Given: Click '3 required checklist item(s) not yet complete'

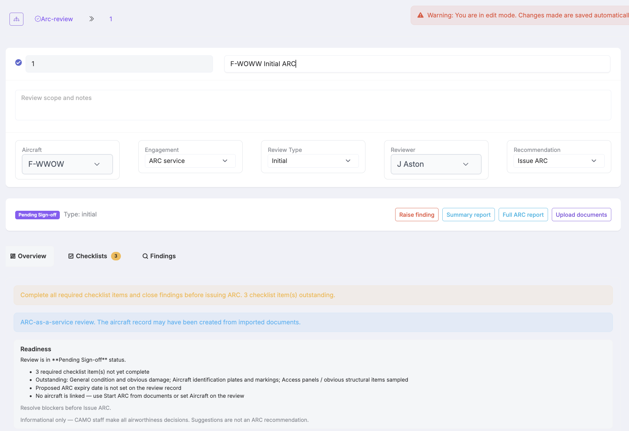Looking at the screenshot, I should (x=92, y=372).
